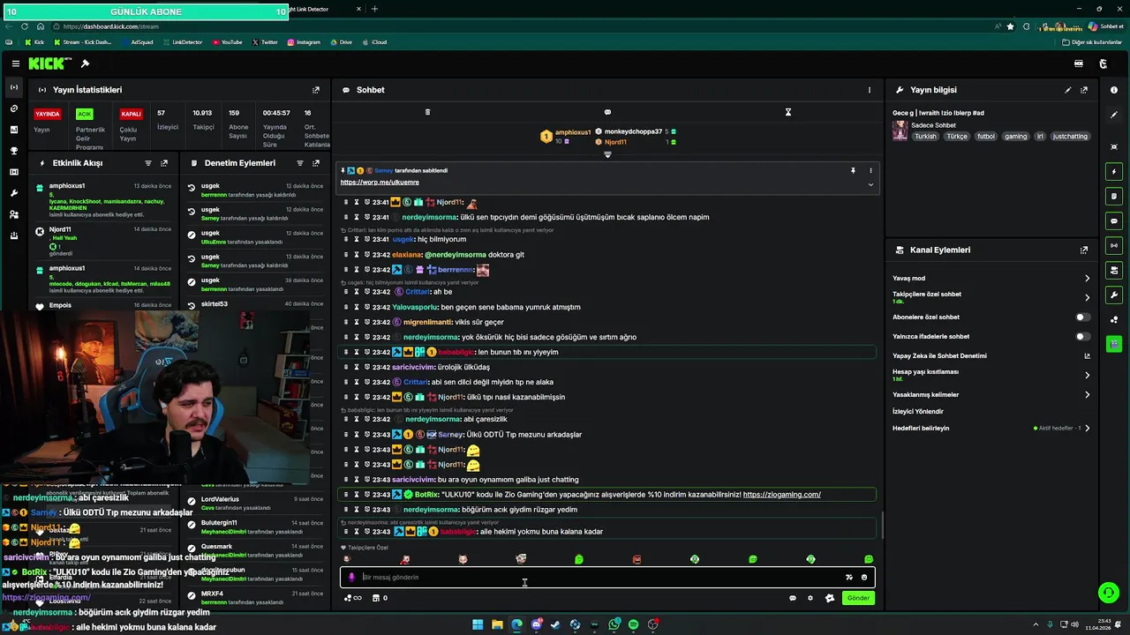Click the translate icon in the message box

click(x=849, y=577)
